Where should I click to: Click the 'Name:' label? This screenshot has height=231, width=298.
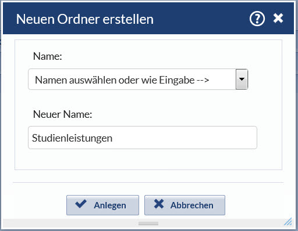48,56
